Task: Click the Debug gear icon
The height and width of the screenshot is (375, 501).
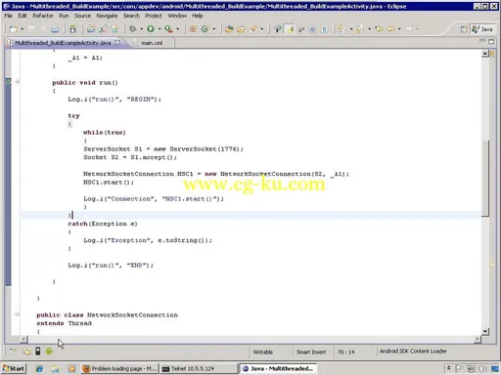Action: click(x=132, y=29)
